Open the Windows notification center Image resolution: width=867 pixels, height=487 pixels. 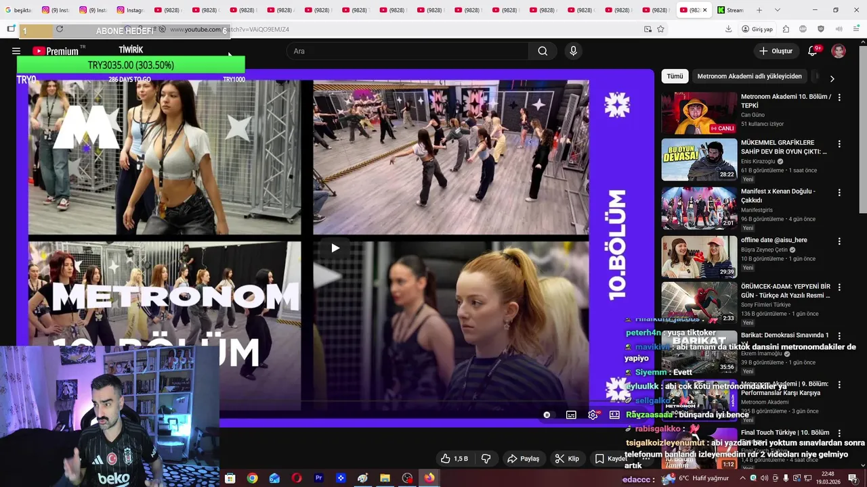click(x=853, y=478)
